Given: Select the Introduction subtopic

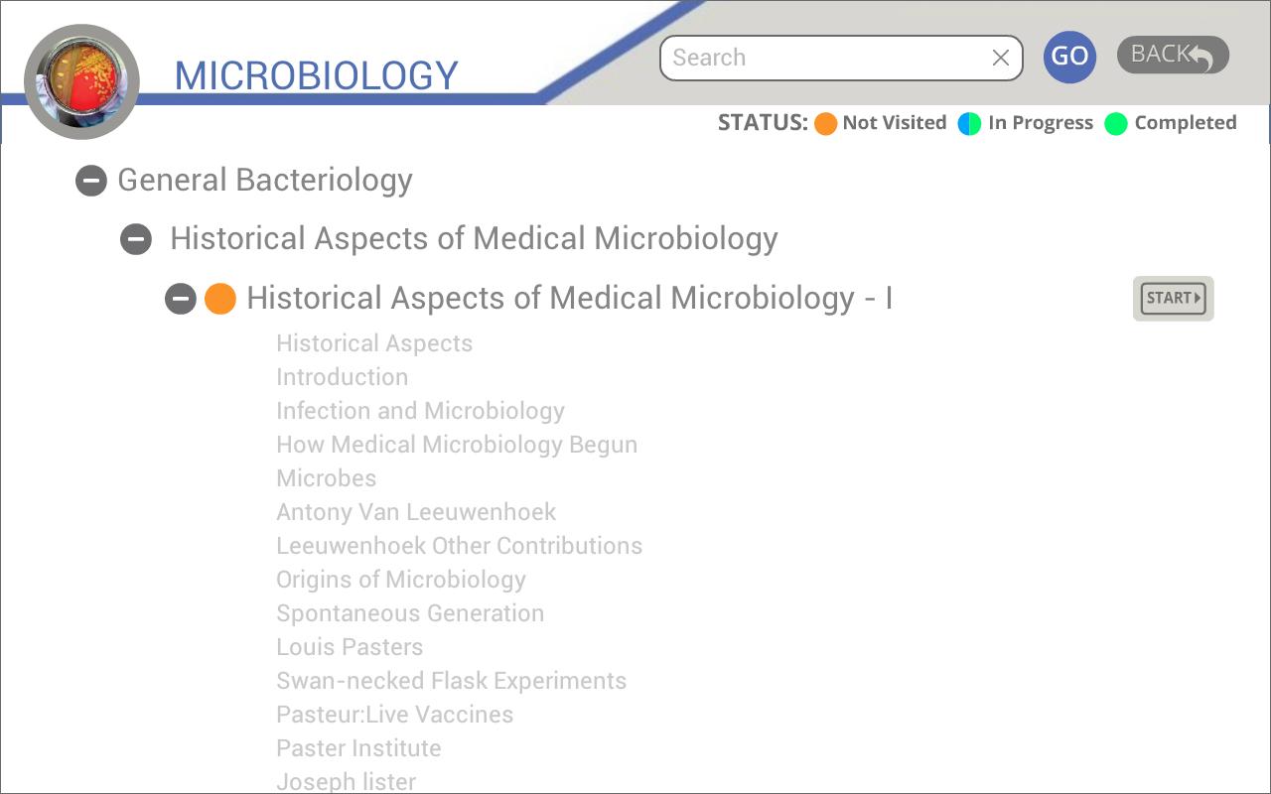Looking at the screenshot, I should click(342, 377).
